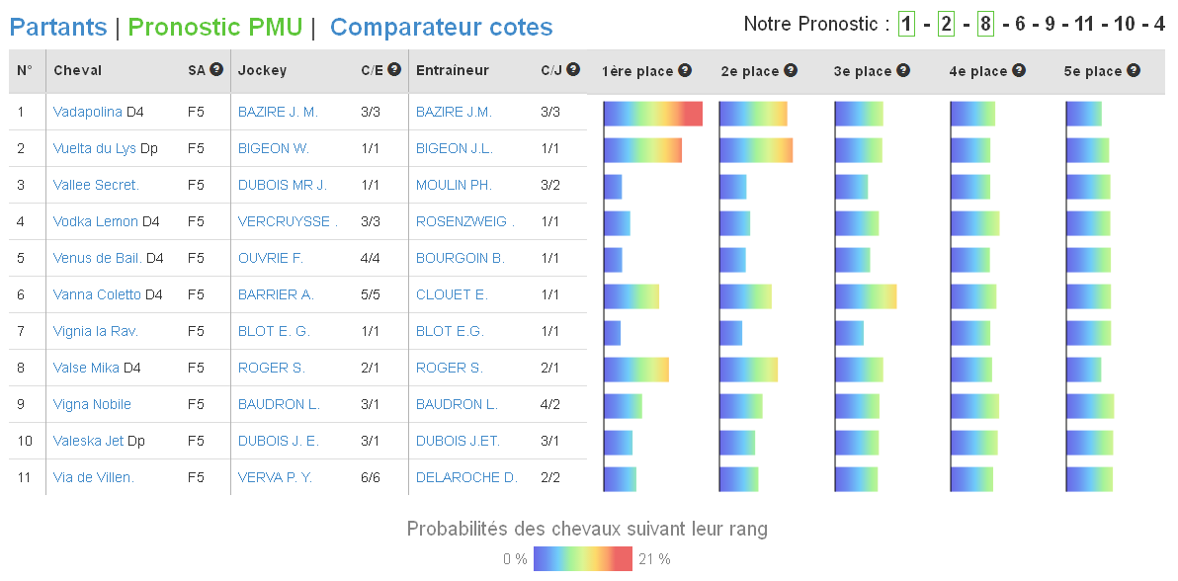
Task: Select boxed number 8 in Notre Pronostic
Action: click(985, 24)
